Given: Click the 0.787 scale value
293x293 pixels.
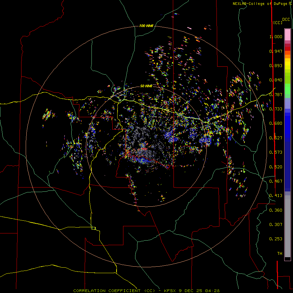Looking at the screenshot, I should [x=276, y=94].
